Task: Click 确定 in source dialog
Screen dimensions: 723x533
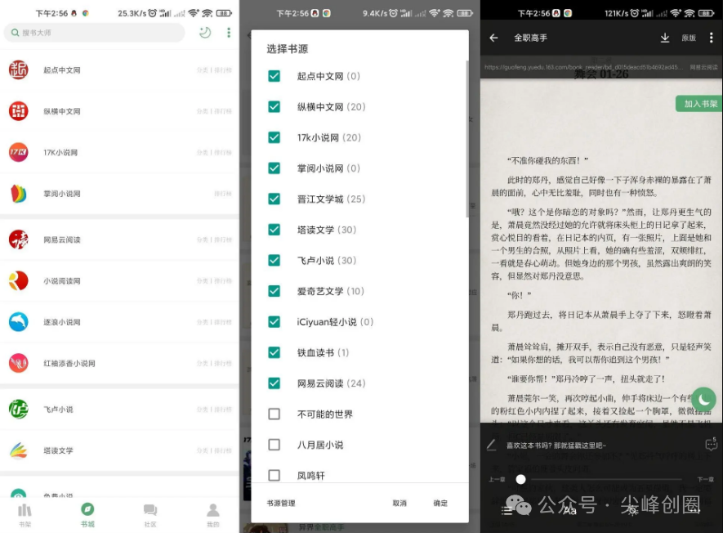Action: pos(440,503)
